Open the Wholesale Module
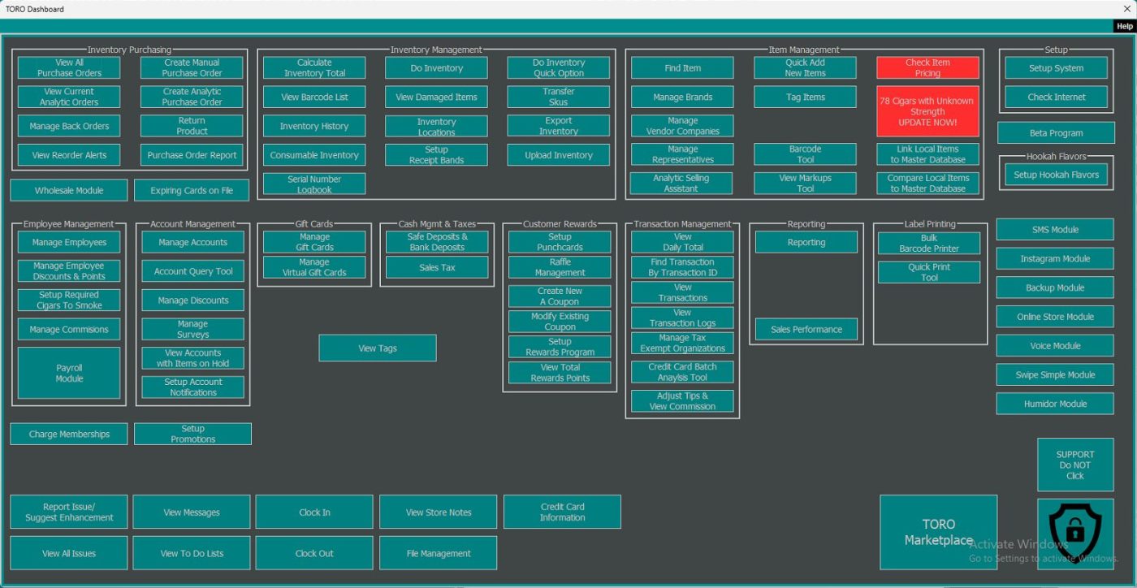This screenshot has width=1137, height=588. pos(69,191)
